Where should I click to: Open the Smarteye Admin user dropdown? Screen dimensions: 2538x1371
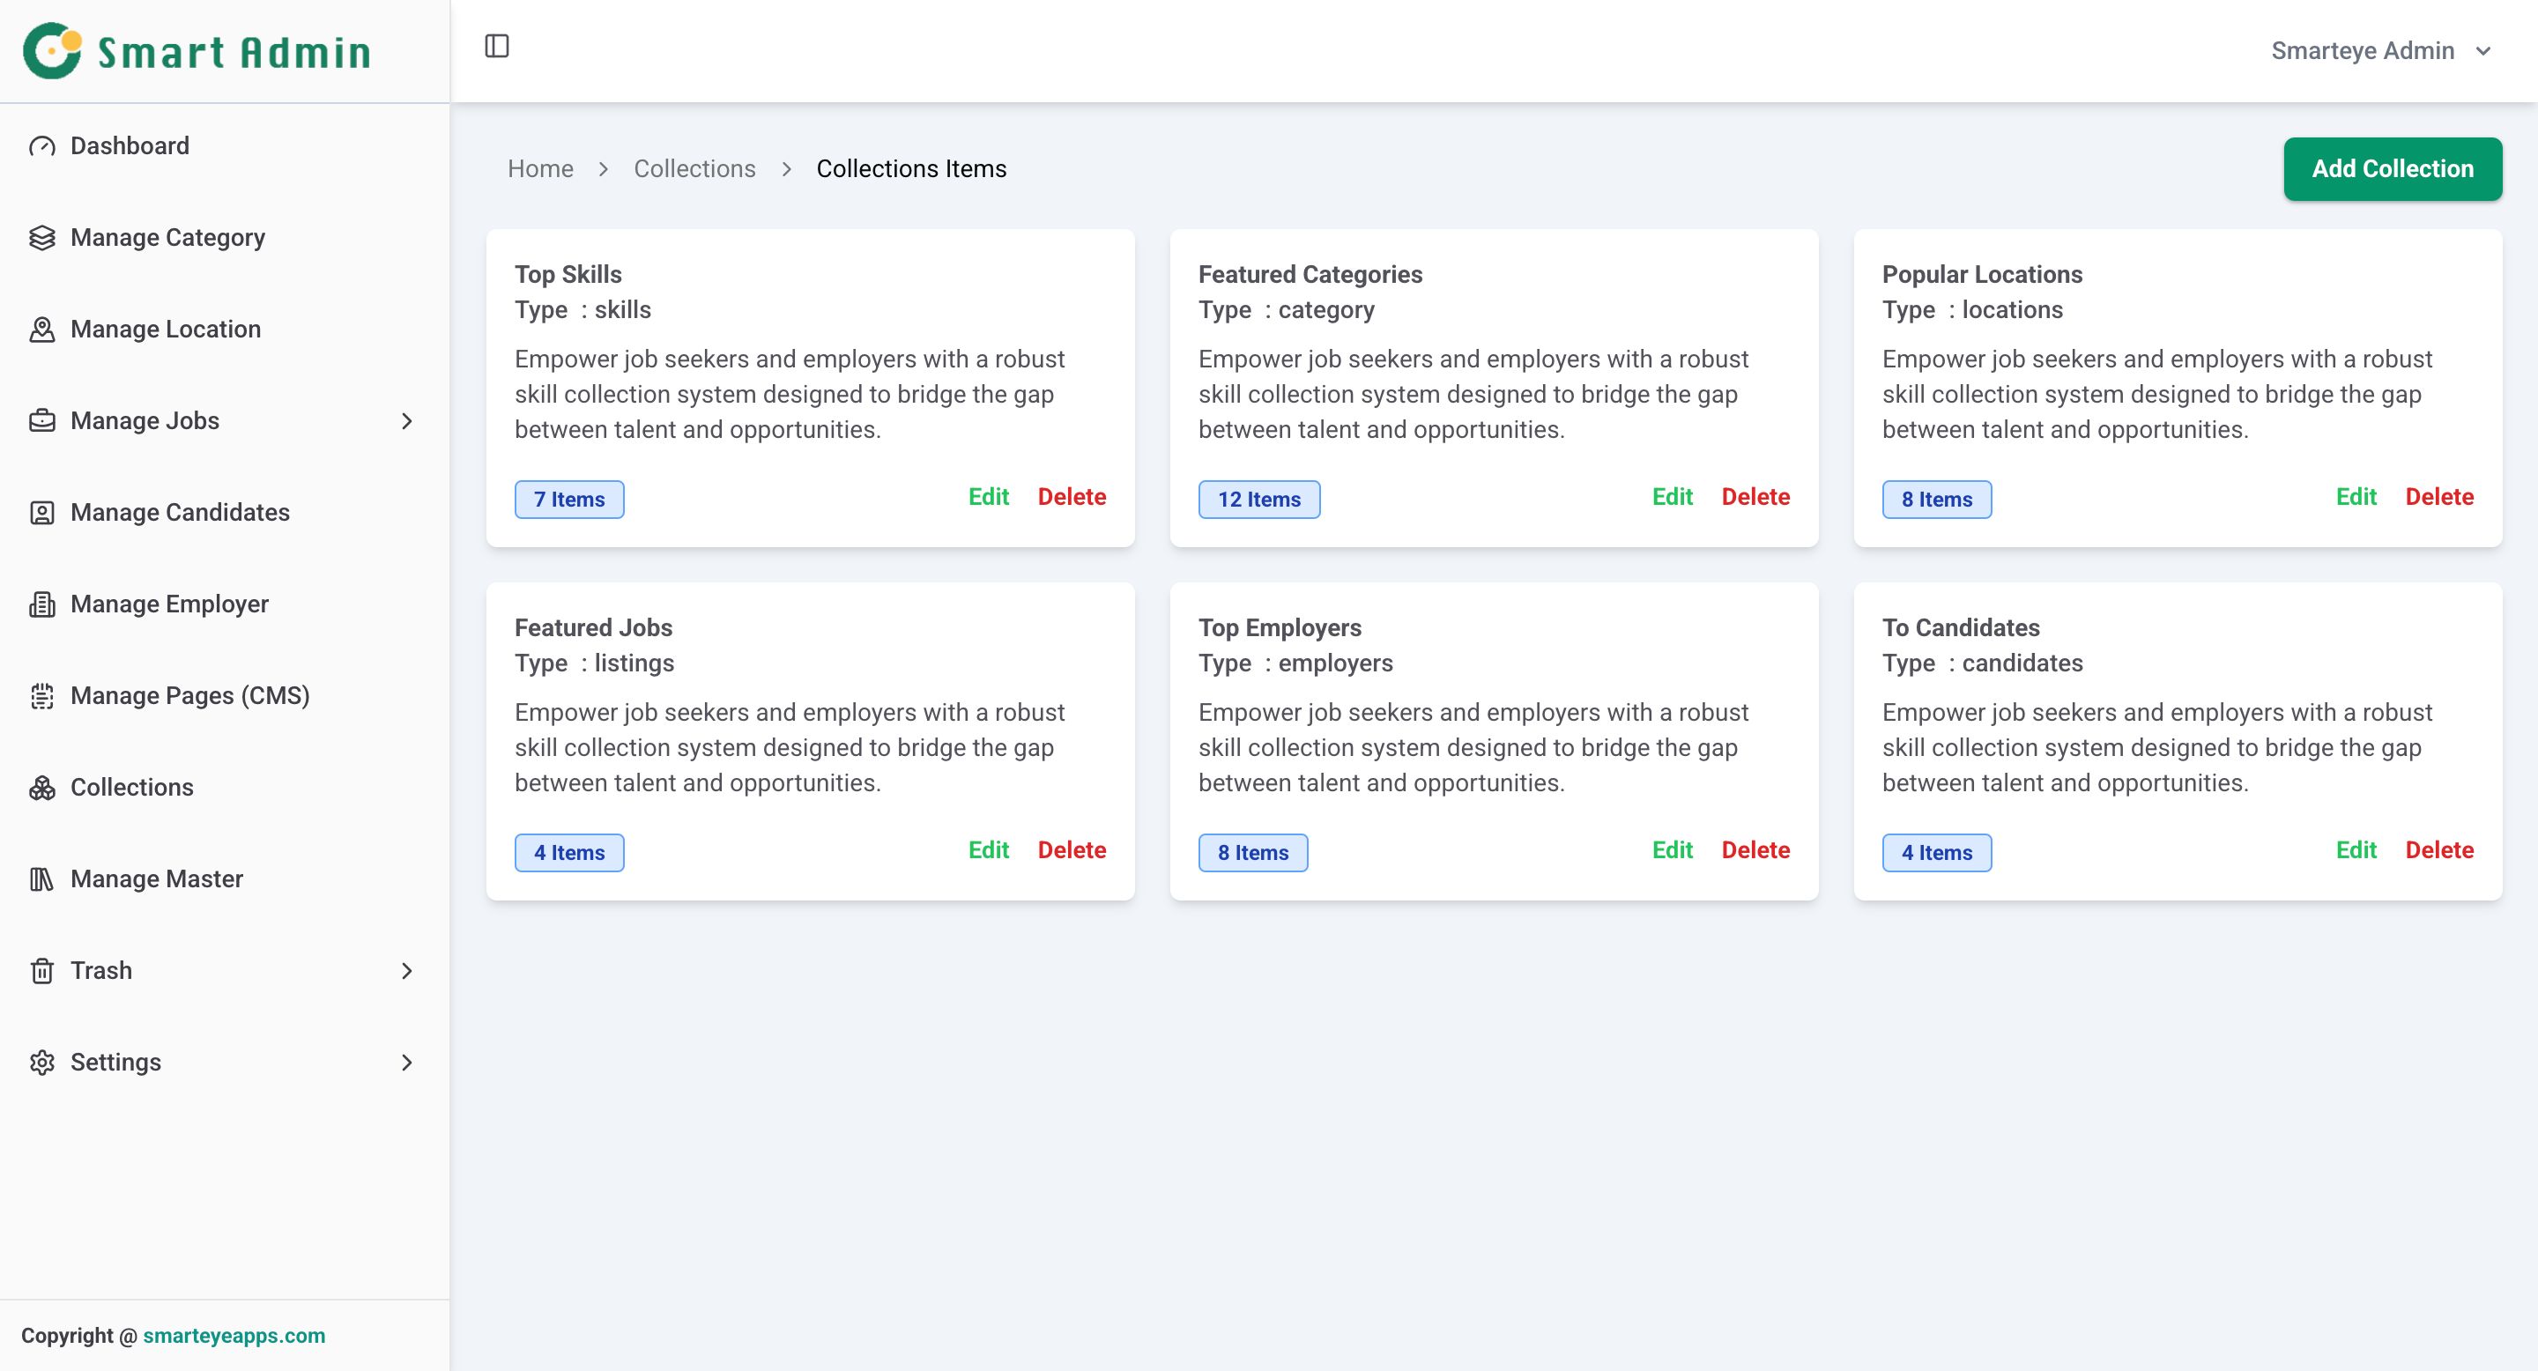point(2379,51)
